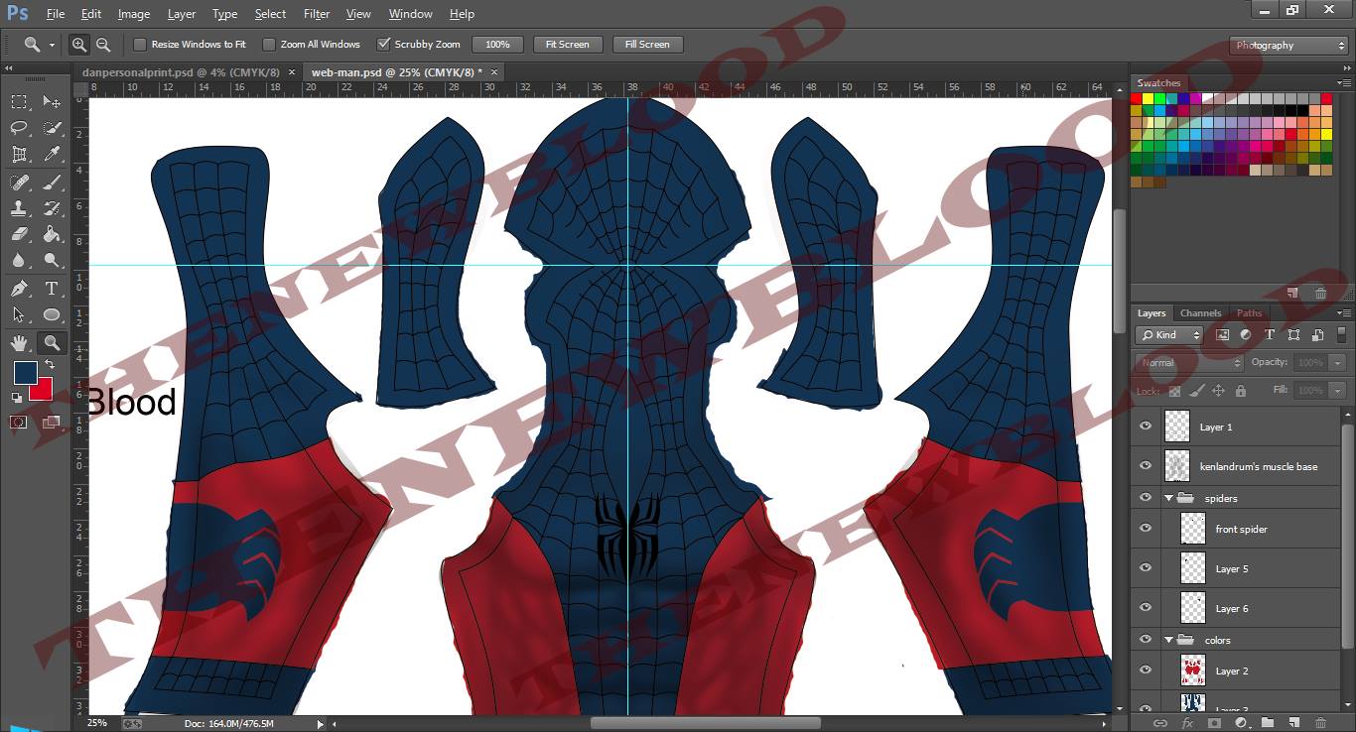Select the Paint Bucket tool
The height and width of the screenshot is (732, 1356).
pyautogui.click(x=52, y=234)
